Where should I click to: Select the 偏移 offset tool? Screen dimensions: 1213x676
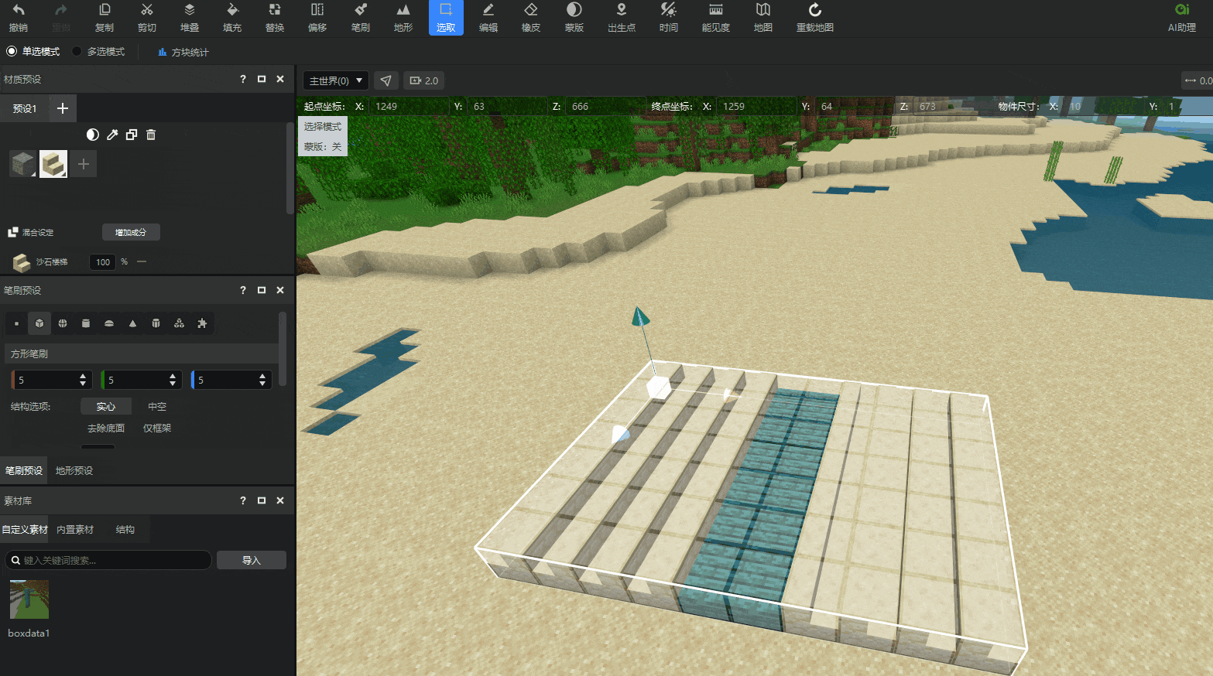tap(317, 18)
